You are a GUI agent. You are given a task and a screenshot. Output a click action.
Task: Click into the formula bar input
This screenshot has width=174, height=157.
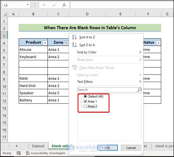click(122, 5)
